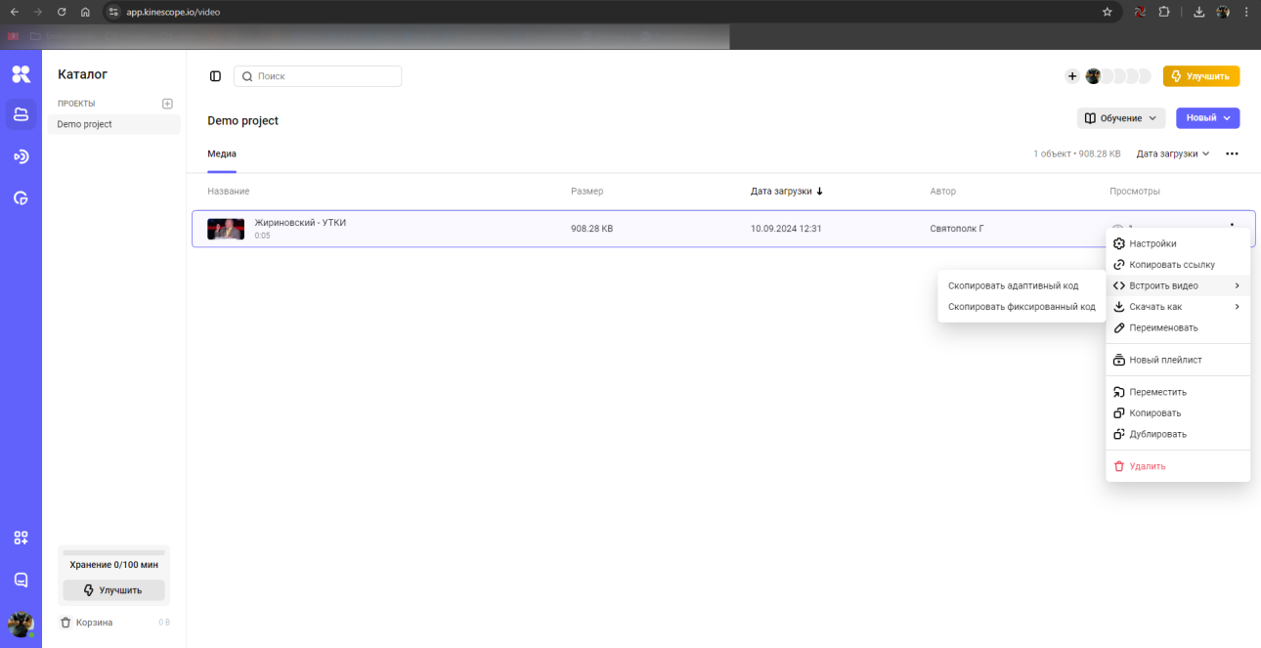Expand the Встроить видео submenu
Image resolution: width=1261 pixels, height=648 pixels.
pos(1178,285)
